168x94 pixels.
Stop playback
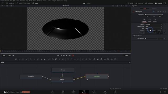coord(64,56)
